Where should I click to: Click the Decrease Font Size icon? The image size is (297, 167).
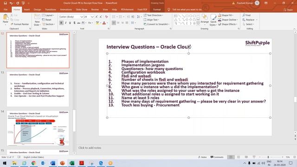click(101, 17)
